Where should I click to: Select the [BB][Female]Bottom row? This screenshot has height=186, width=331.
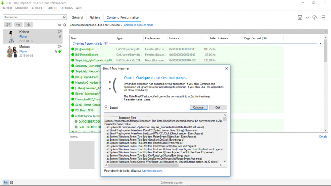[177, 55]
